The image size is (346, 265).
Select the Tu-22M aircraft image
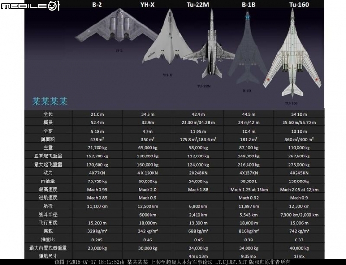coord(211,44)
